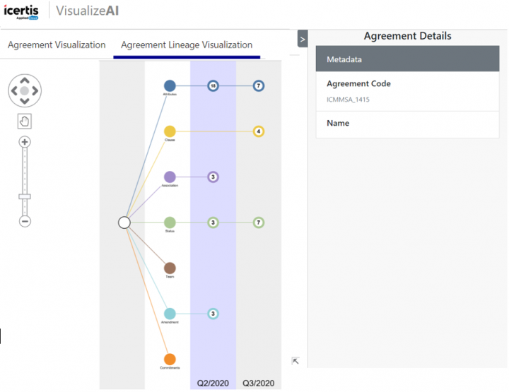Pan the graph left with navigation arrow
This screenshot has height=392, width=509.
[13, 91]
